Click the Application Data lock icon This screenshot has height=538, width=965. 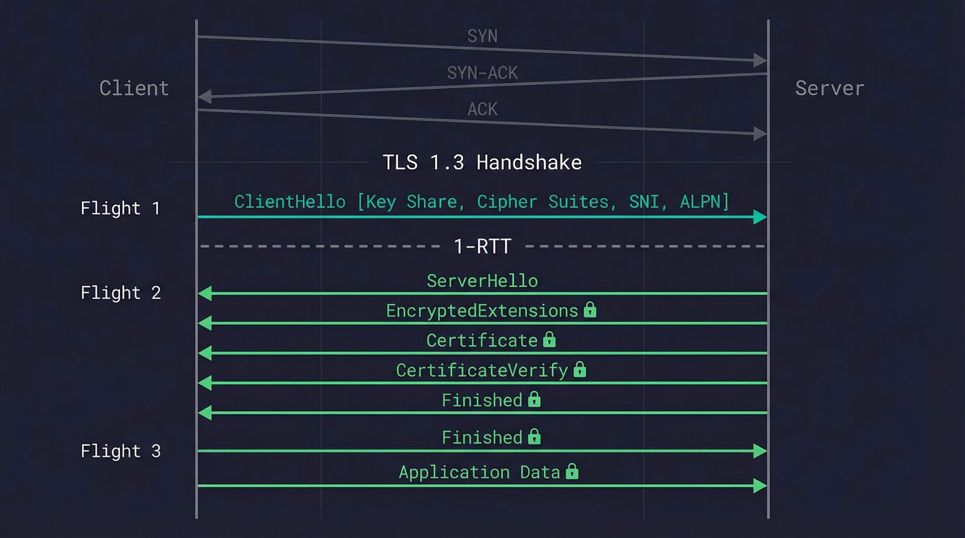click(572, 472)
